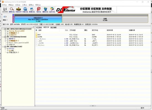Screen dimensions: 152x110
Task: Close the disk tree pane with its X
Action: (33, 27)
